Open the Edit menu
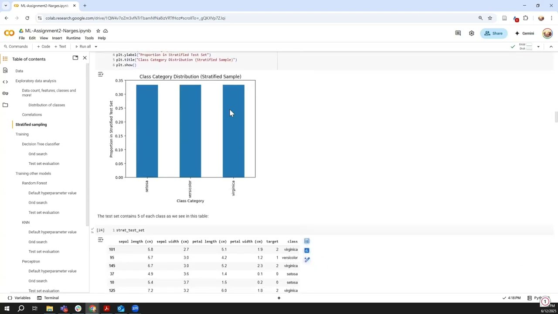Screen dimensions: 558x314 point(32,38)
